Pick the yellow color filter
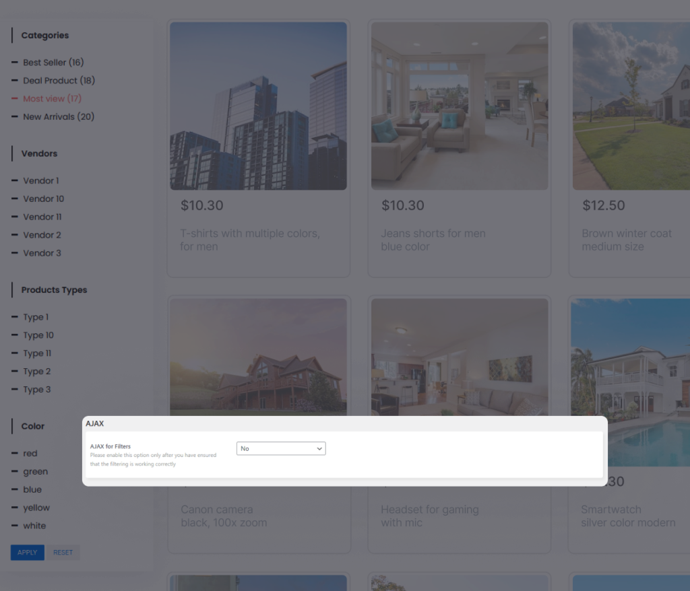The height and width of the screenshot is (591, 690). 36,508
